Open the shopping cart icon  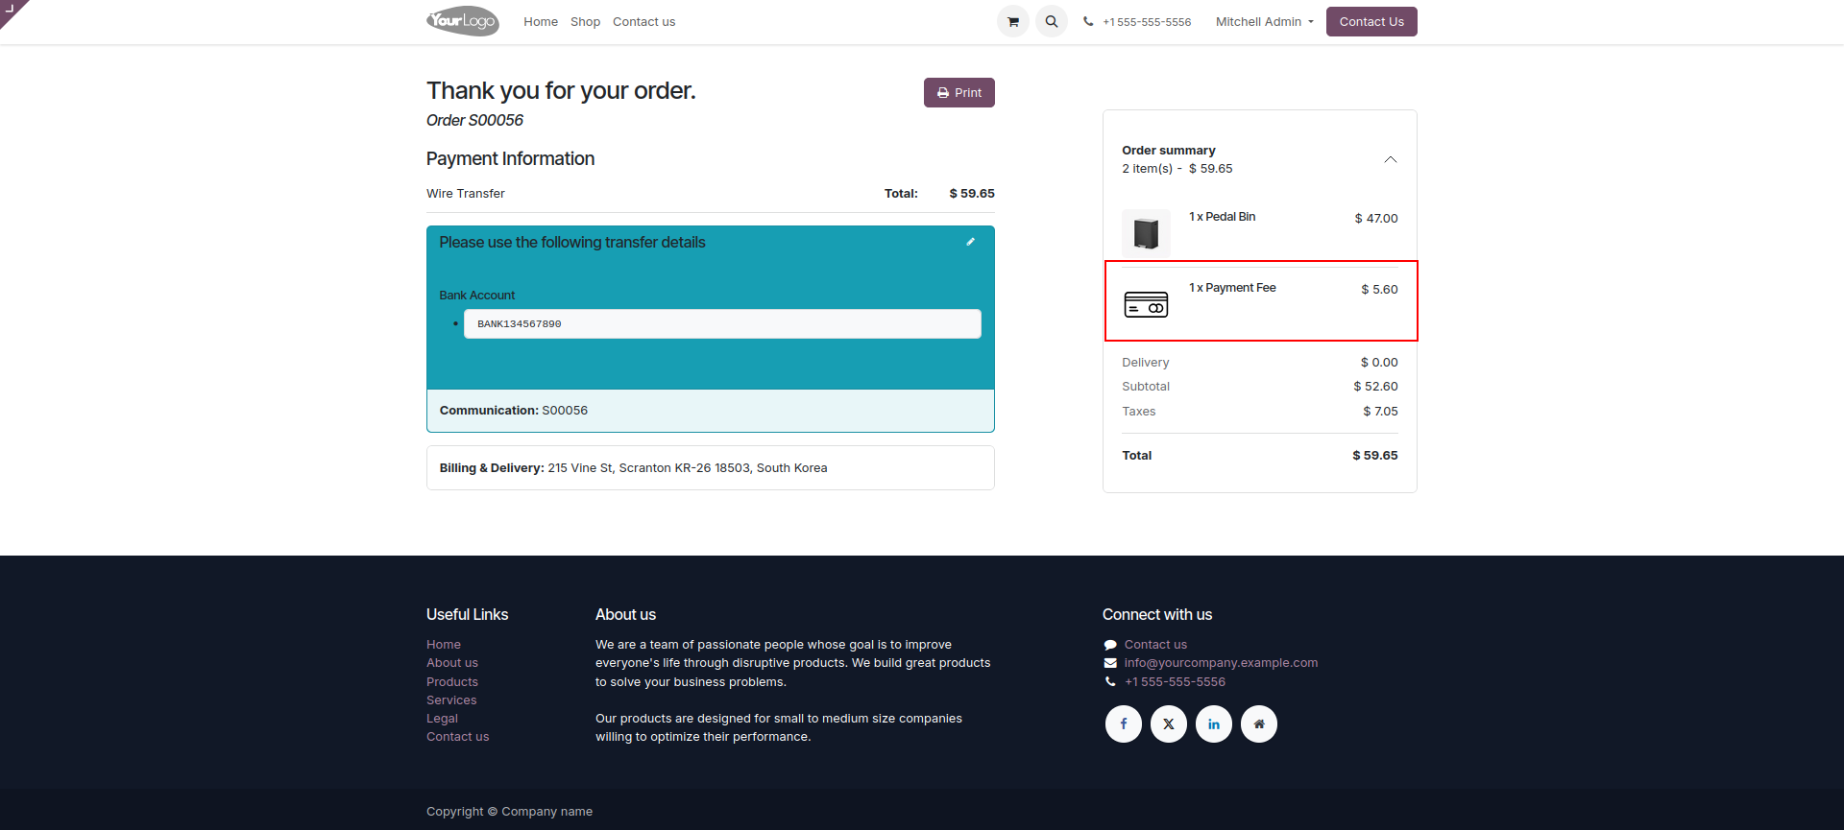[1012, 21]
